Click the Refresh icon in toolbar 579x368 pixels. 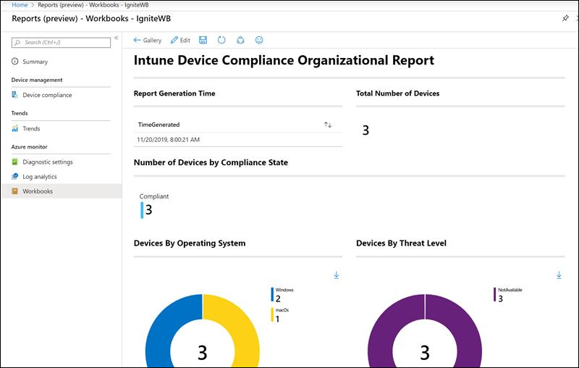coord(221,41)
